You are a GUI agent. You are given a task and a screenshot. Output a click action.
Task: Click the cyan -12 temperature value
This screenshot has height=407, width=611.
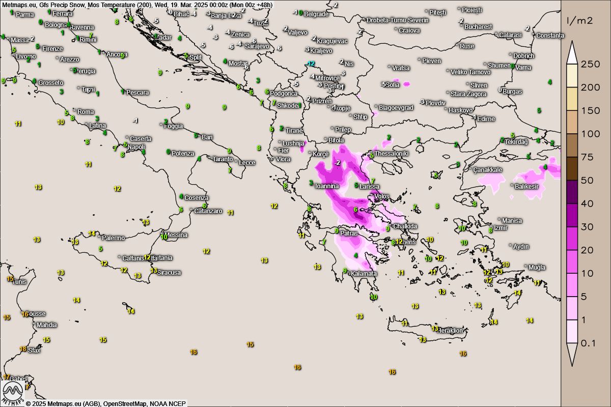[311, 64]
